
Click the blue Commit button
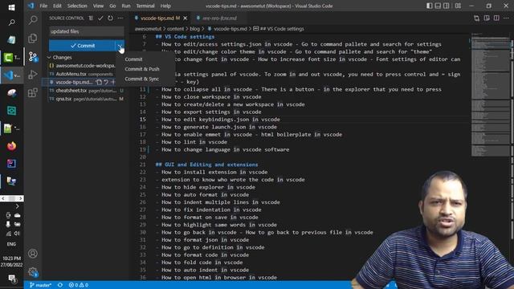82,46
